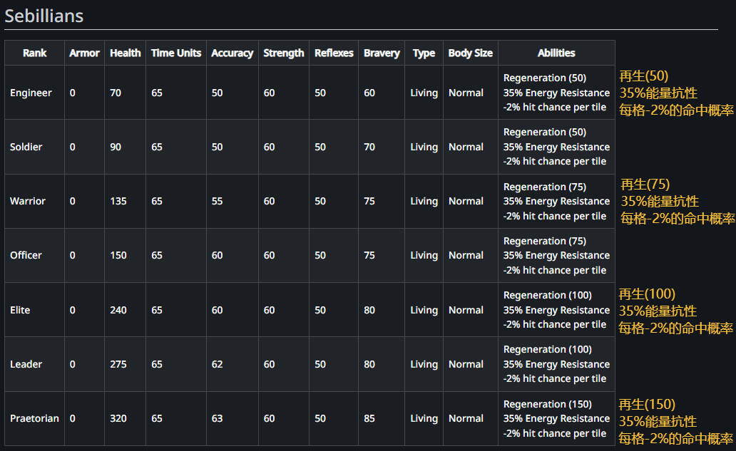Image resolution: width=736 pixels, height=451 pixels.
Task: Select the Elite rank cell
Action: (x=20, y=310)
